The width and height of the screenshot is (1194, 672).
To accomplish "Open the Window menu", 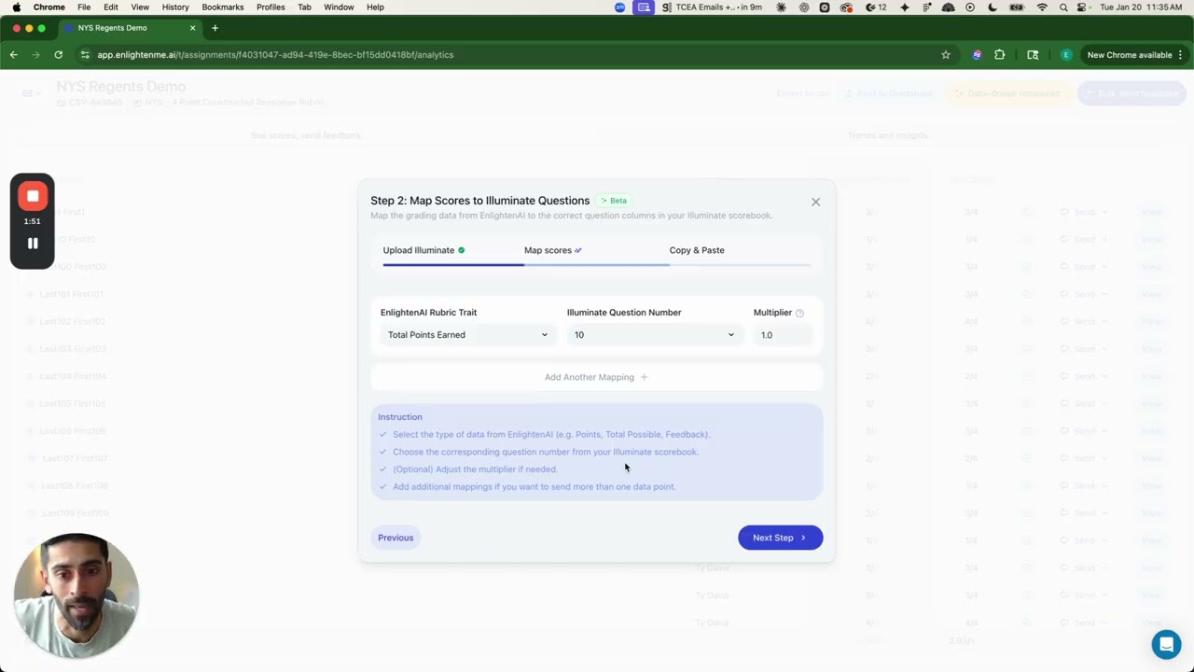I will (x=339, y=7).
